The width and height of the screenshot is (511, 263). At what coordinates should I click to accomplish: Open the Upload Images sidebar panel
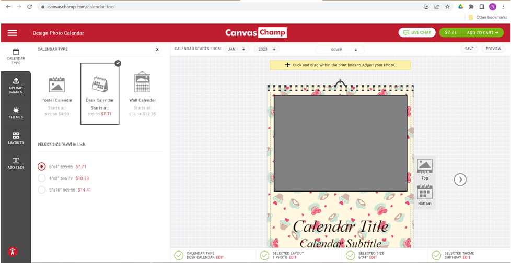[16, 86]
